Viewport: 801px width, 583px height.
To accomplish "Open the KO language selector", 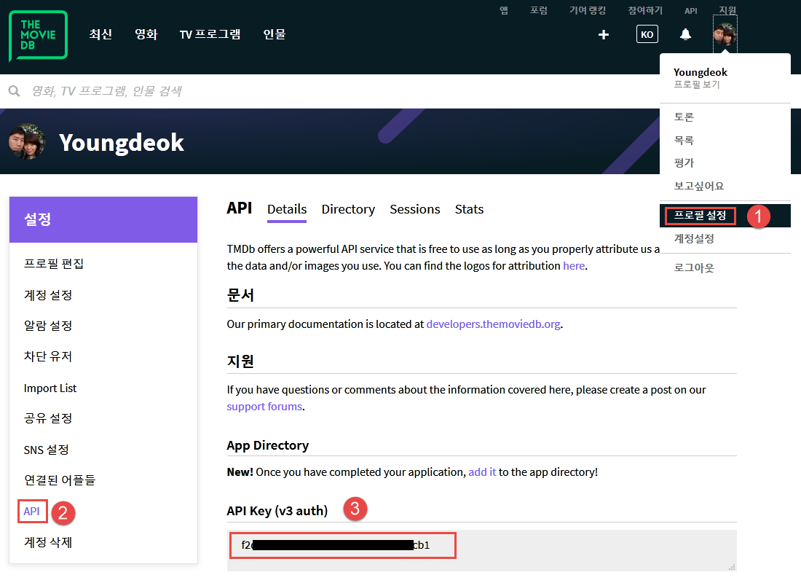I will [647, 34].
